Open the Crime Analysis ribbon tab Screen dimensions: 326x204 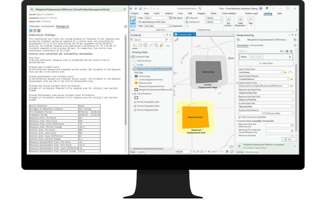click(229, 13)
